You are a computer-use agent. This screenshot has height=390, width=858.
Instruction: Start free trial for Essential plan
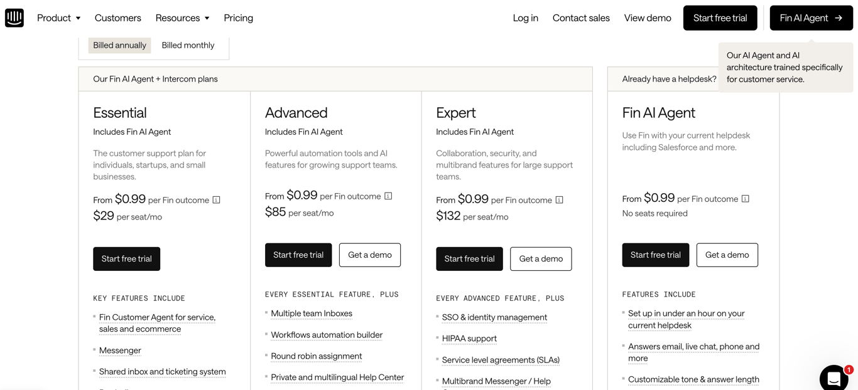(126, 259)
